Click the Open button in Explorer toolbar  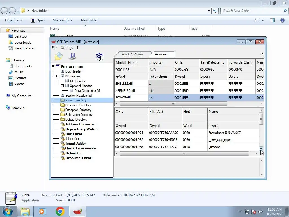pyautogui.click(x=38, y=20)
